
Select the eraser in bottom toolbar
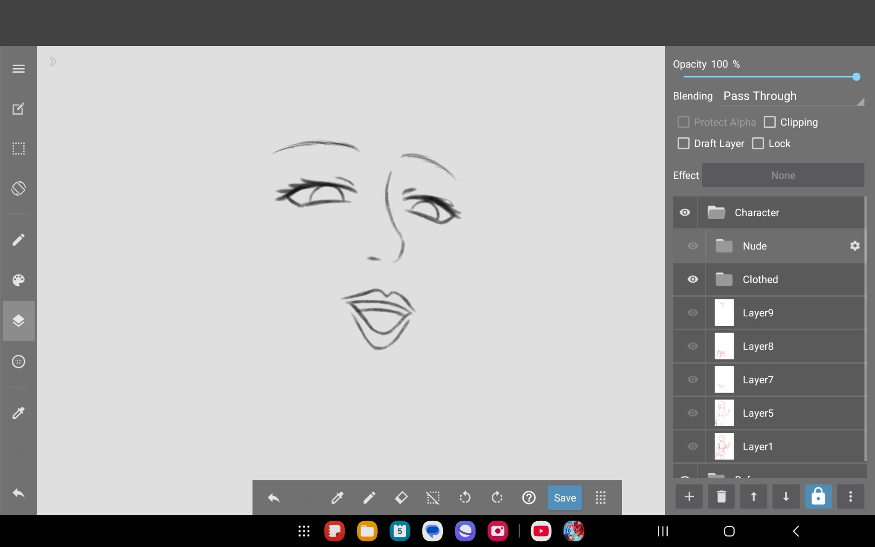[x=401, y=498]
